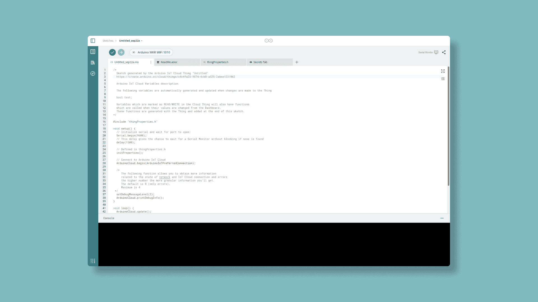The width and height of the screenshot is (538, 302).
Task: Click the Upload arrow button
Action: (121, 52)
